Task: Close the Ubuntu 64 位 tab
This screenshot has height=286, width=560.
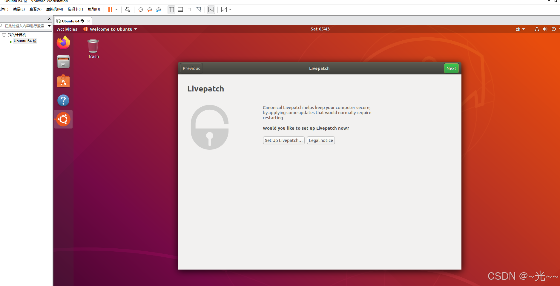Action: pos(88,21)
